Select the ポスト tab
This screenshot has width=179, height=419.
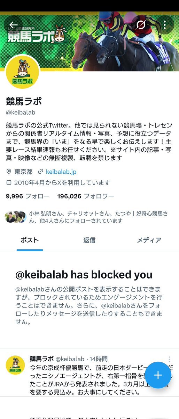(x=30, y=240)
